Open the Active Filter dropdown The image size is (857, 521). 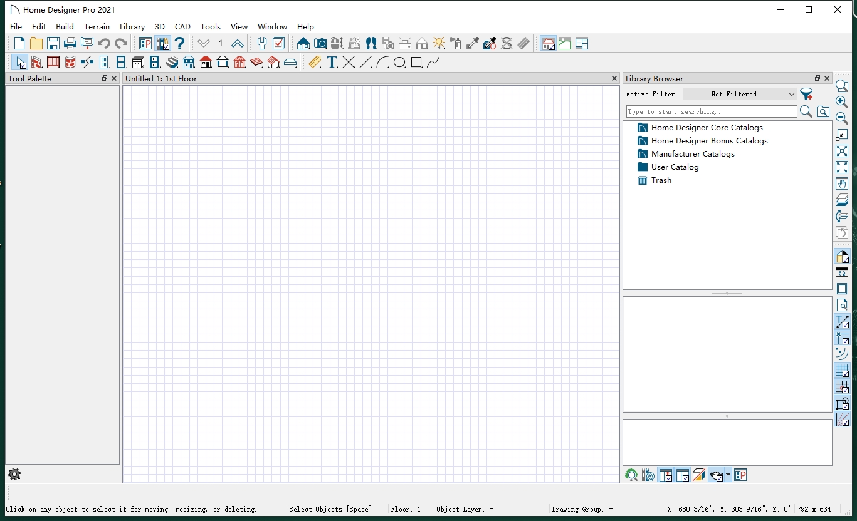pyautogui.click(x=740, y=94)
